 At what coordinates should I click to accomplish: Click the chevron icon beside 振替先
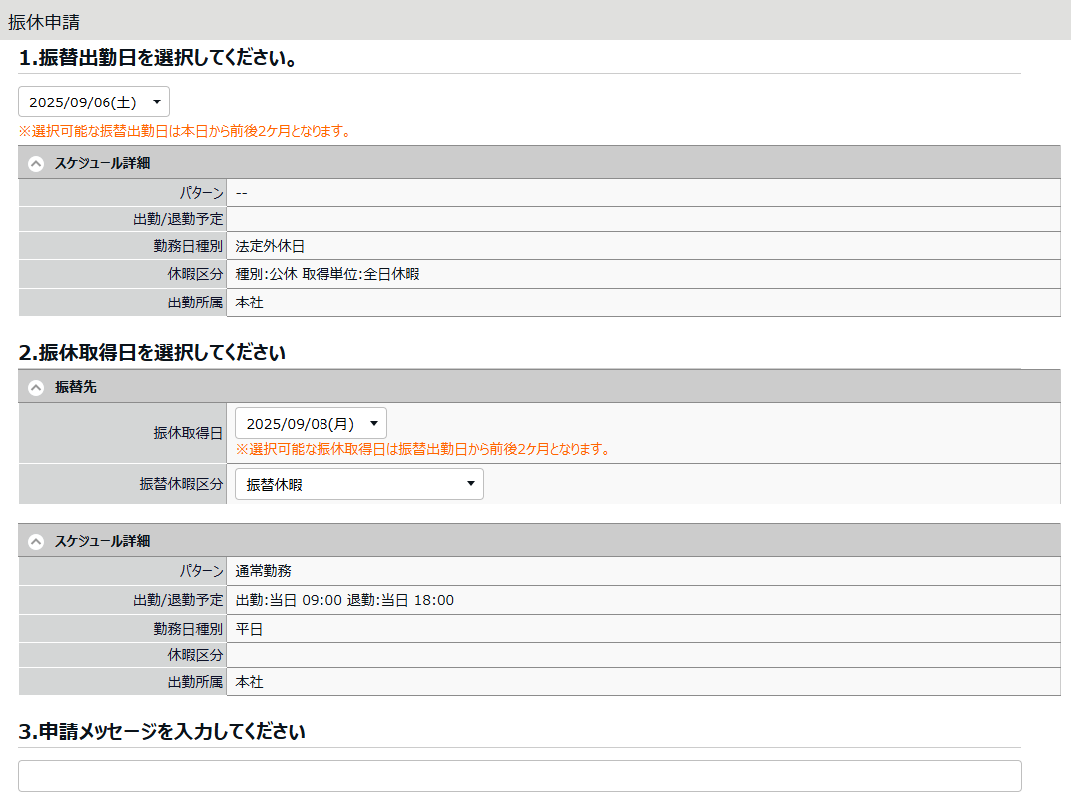point(36,388)
